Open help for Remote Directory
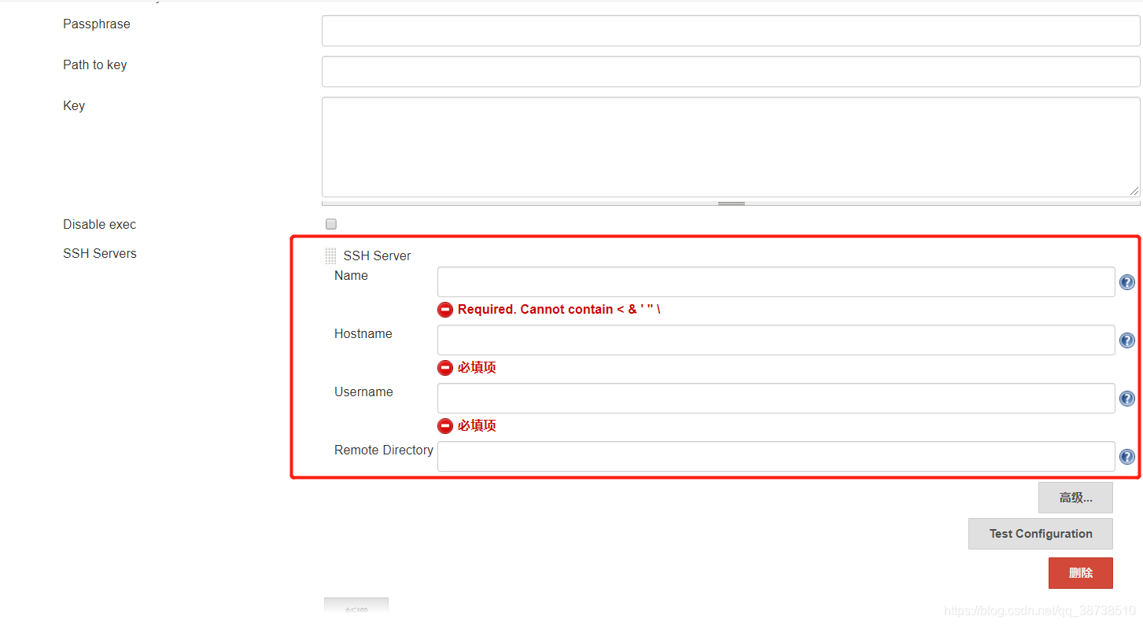The height and width of the screenshot is (625, 1143). click(1126, 456)
